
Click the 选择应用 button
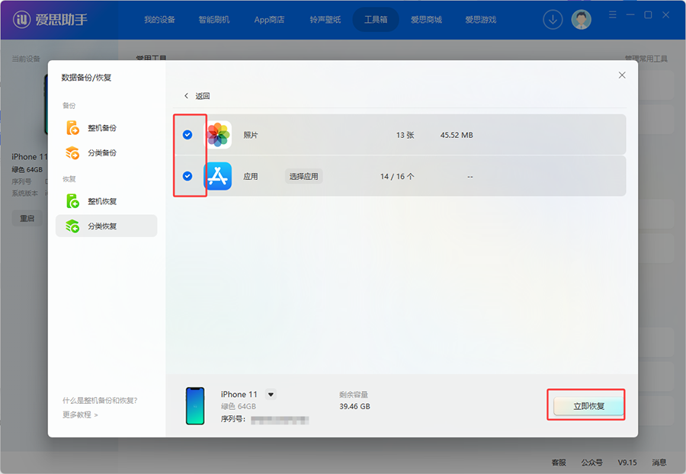click(x=303, y=176)
